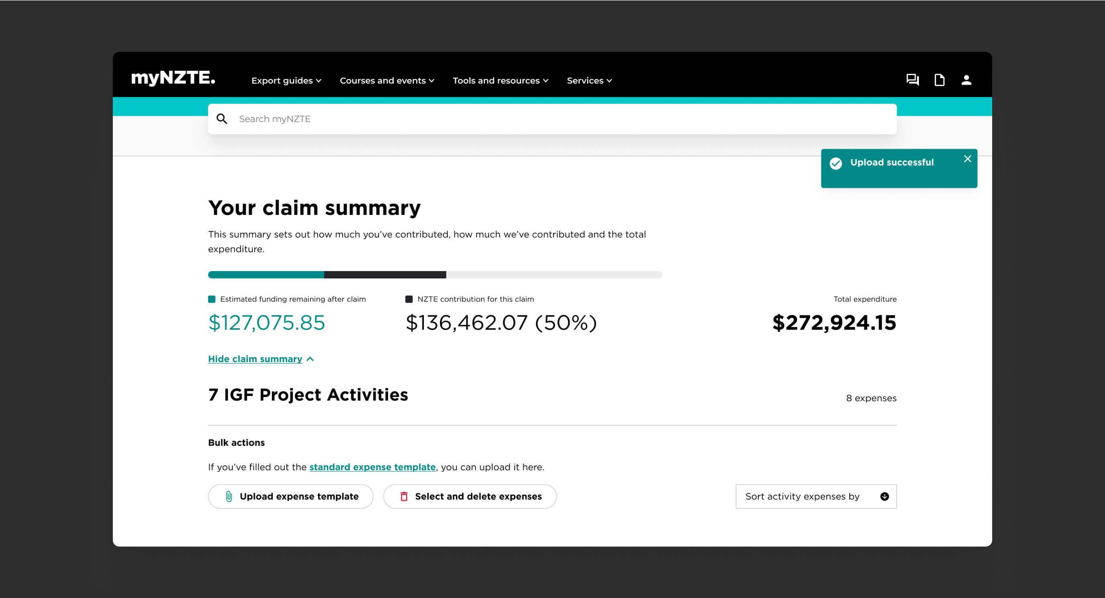
Task: Click the red trash icon on delete expenses
Action: tap(404, 496)
